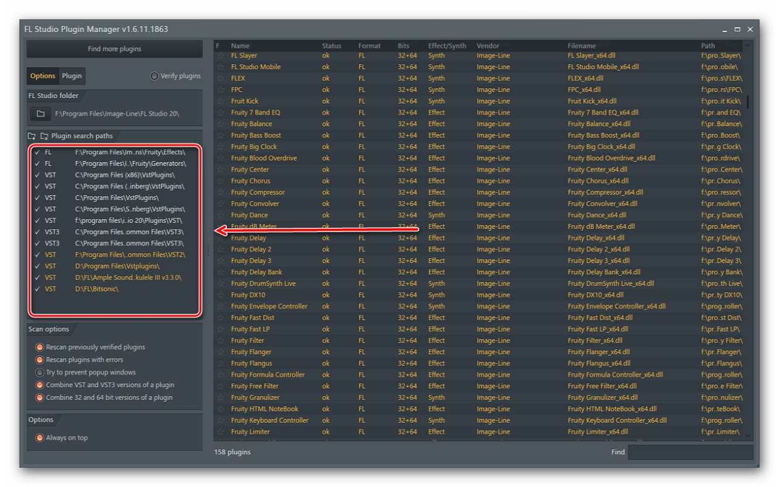
Task: Click the remove plugin search path folder icon
Action: tap(45, 136)
